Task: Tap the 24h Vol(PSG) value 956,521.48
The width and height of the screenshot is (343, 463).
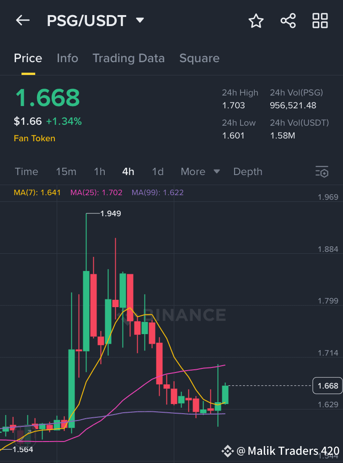Action: [x=293, y=106]
